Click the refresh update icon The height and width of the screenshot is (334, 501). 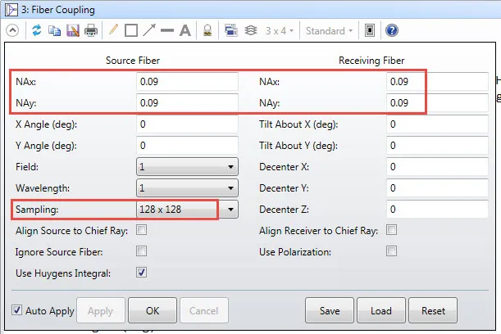point(37,31)
